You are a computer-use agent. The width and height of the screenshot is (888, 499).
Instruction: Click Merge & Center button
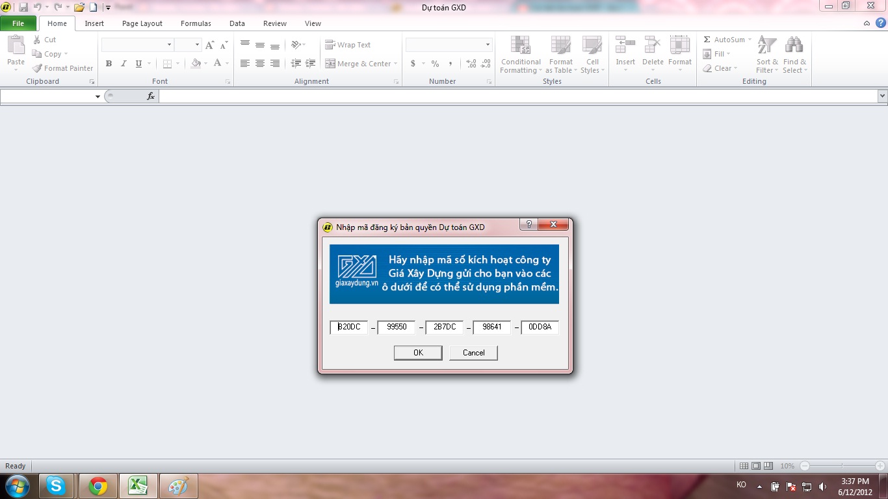[358, 64]
